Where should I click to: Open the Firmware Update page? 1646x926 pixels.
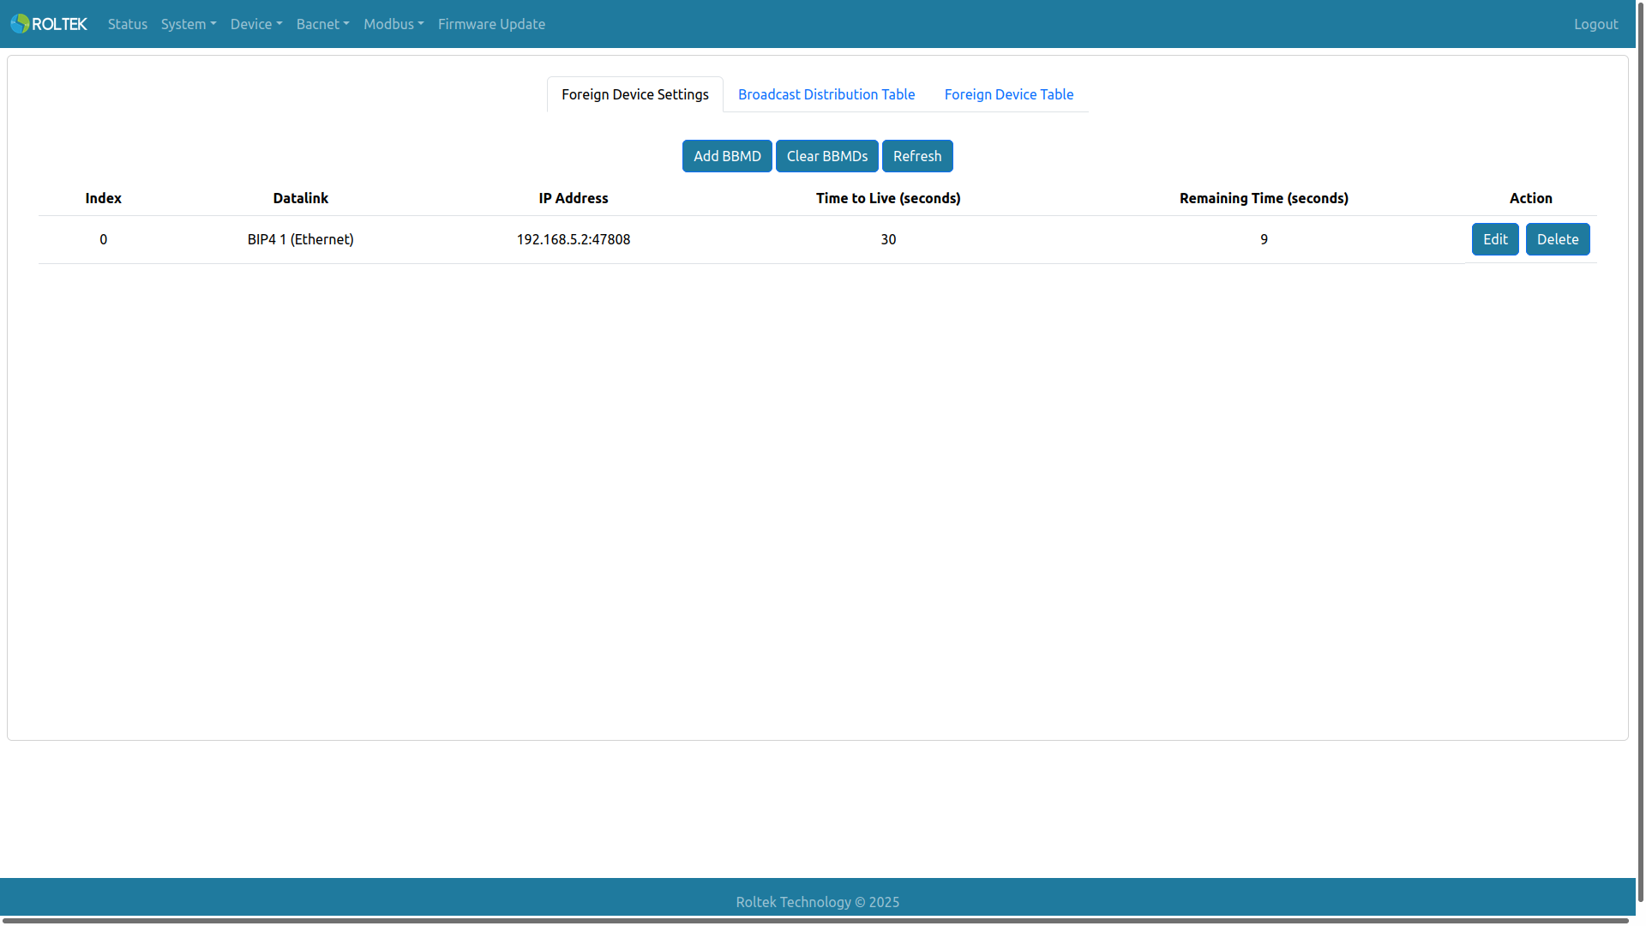(x=491, y=24)
